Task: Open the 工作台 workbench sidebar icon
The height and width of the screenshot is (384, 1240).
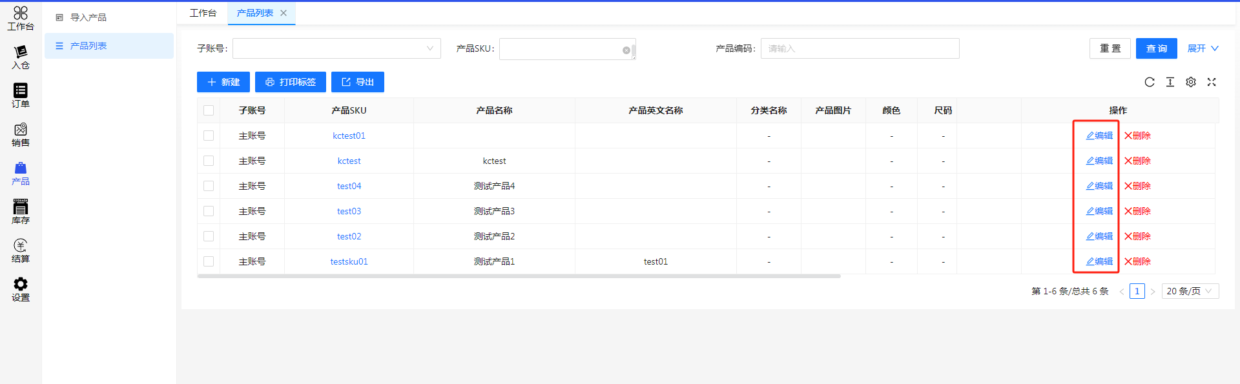Action: 21,18
